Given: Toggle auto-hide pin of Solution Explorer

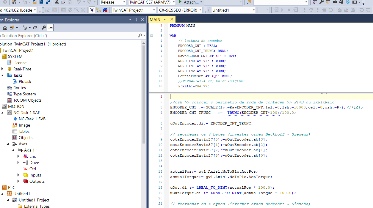Looking at the screenshot, I should (x=136, y=20).
